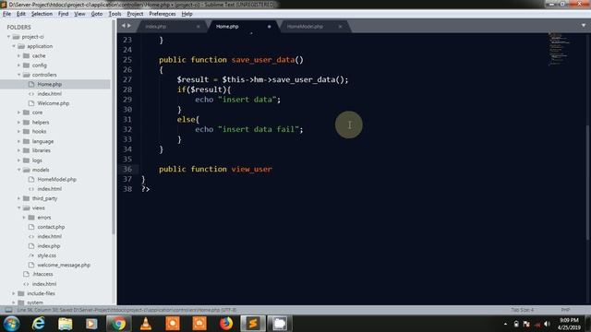Open the Edit menu
The height and width of the screenshot is (332, 591).
pyautogui.click(x=20, y=14)
